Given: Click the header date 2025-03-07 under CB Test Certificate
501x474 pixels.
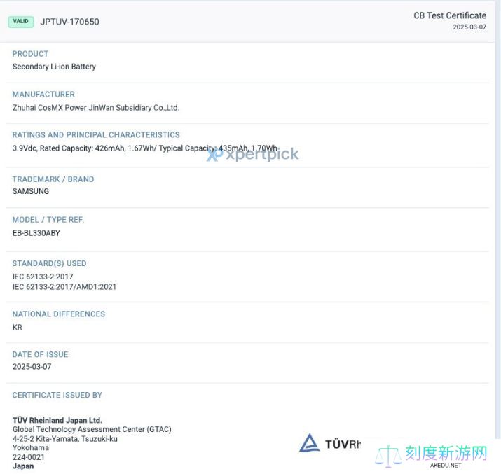Looking at the screenshot, I should [x=469, y=27].
